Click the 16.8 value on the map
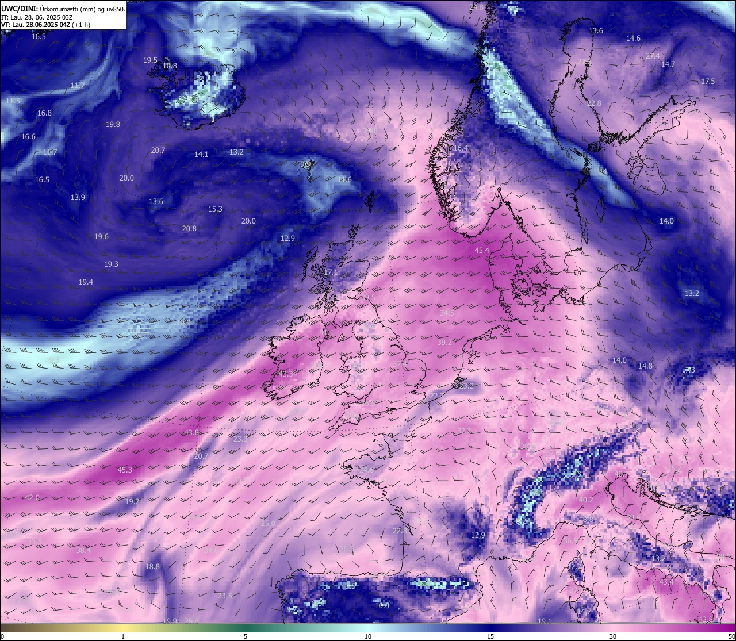Image resolution: width=736 pixels, height=641 pixels. (44, 113)
